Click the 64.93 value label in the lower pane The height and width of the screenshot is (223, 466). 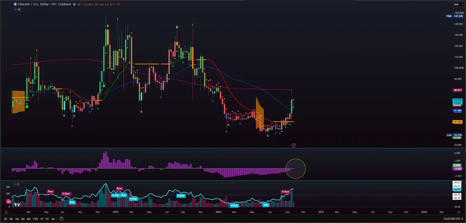(x=457, y=189)
